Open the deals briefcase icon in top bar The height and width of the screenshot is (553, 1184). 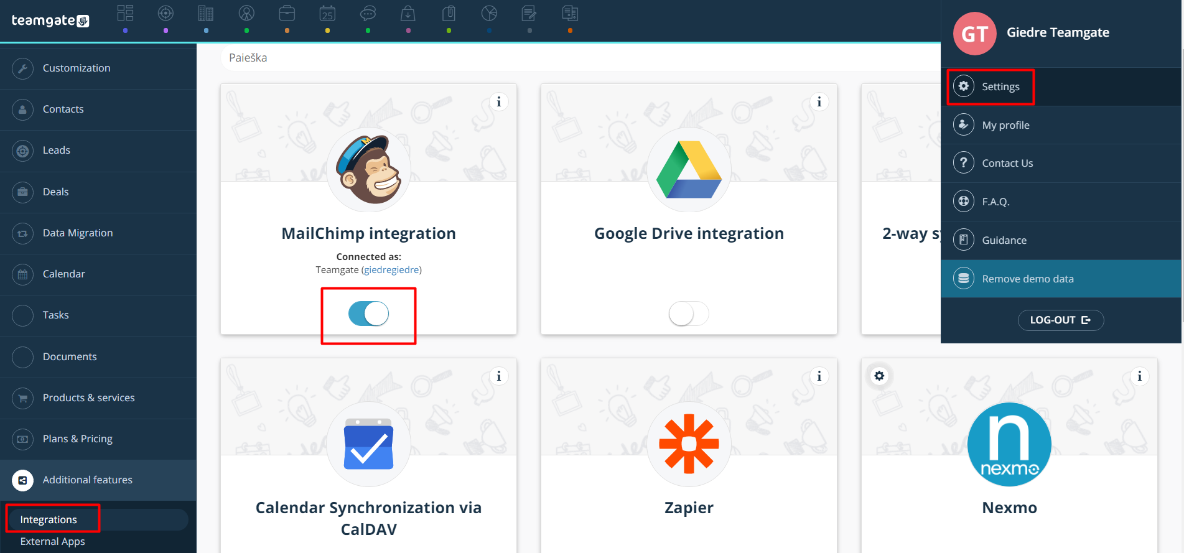[x=287, y=13]
